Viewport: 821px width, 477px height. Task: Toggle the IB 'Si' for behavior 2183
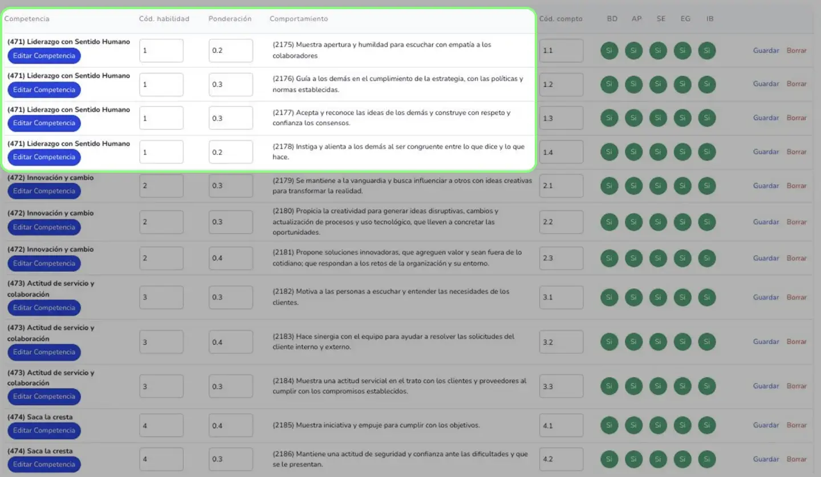(x=707, y=342)
